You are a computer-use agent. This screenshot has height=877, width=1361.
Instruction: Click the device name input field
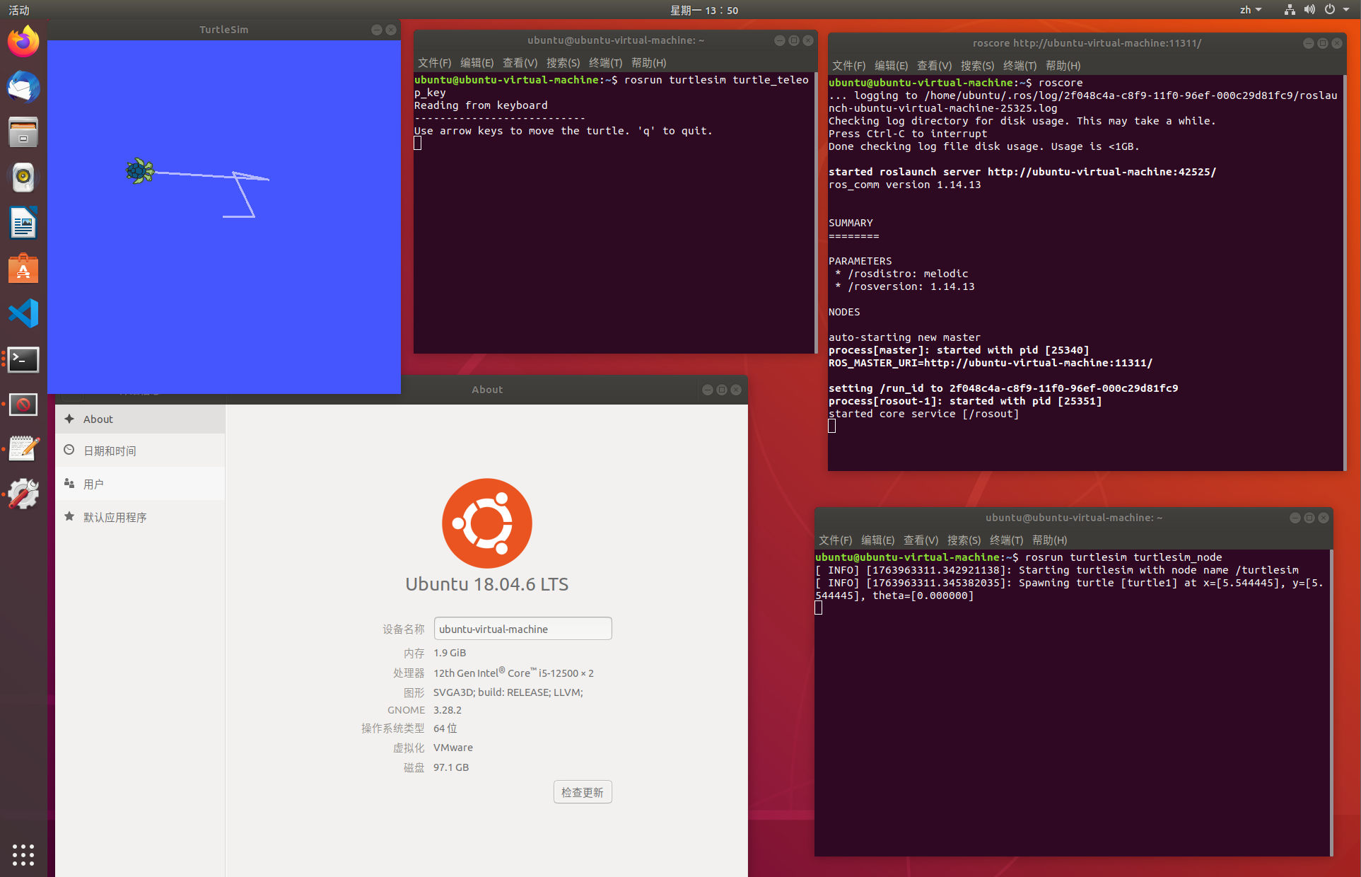[x=522, y=629]
